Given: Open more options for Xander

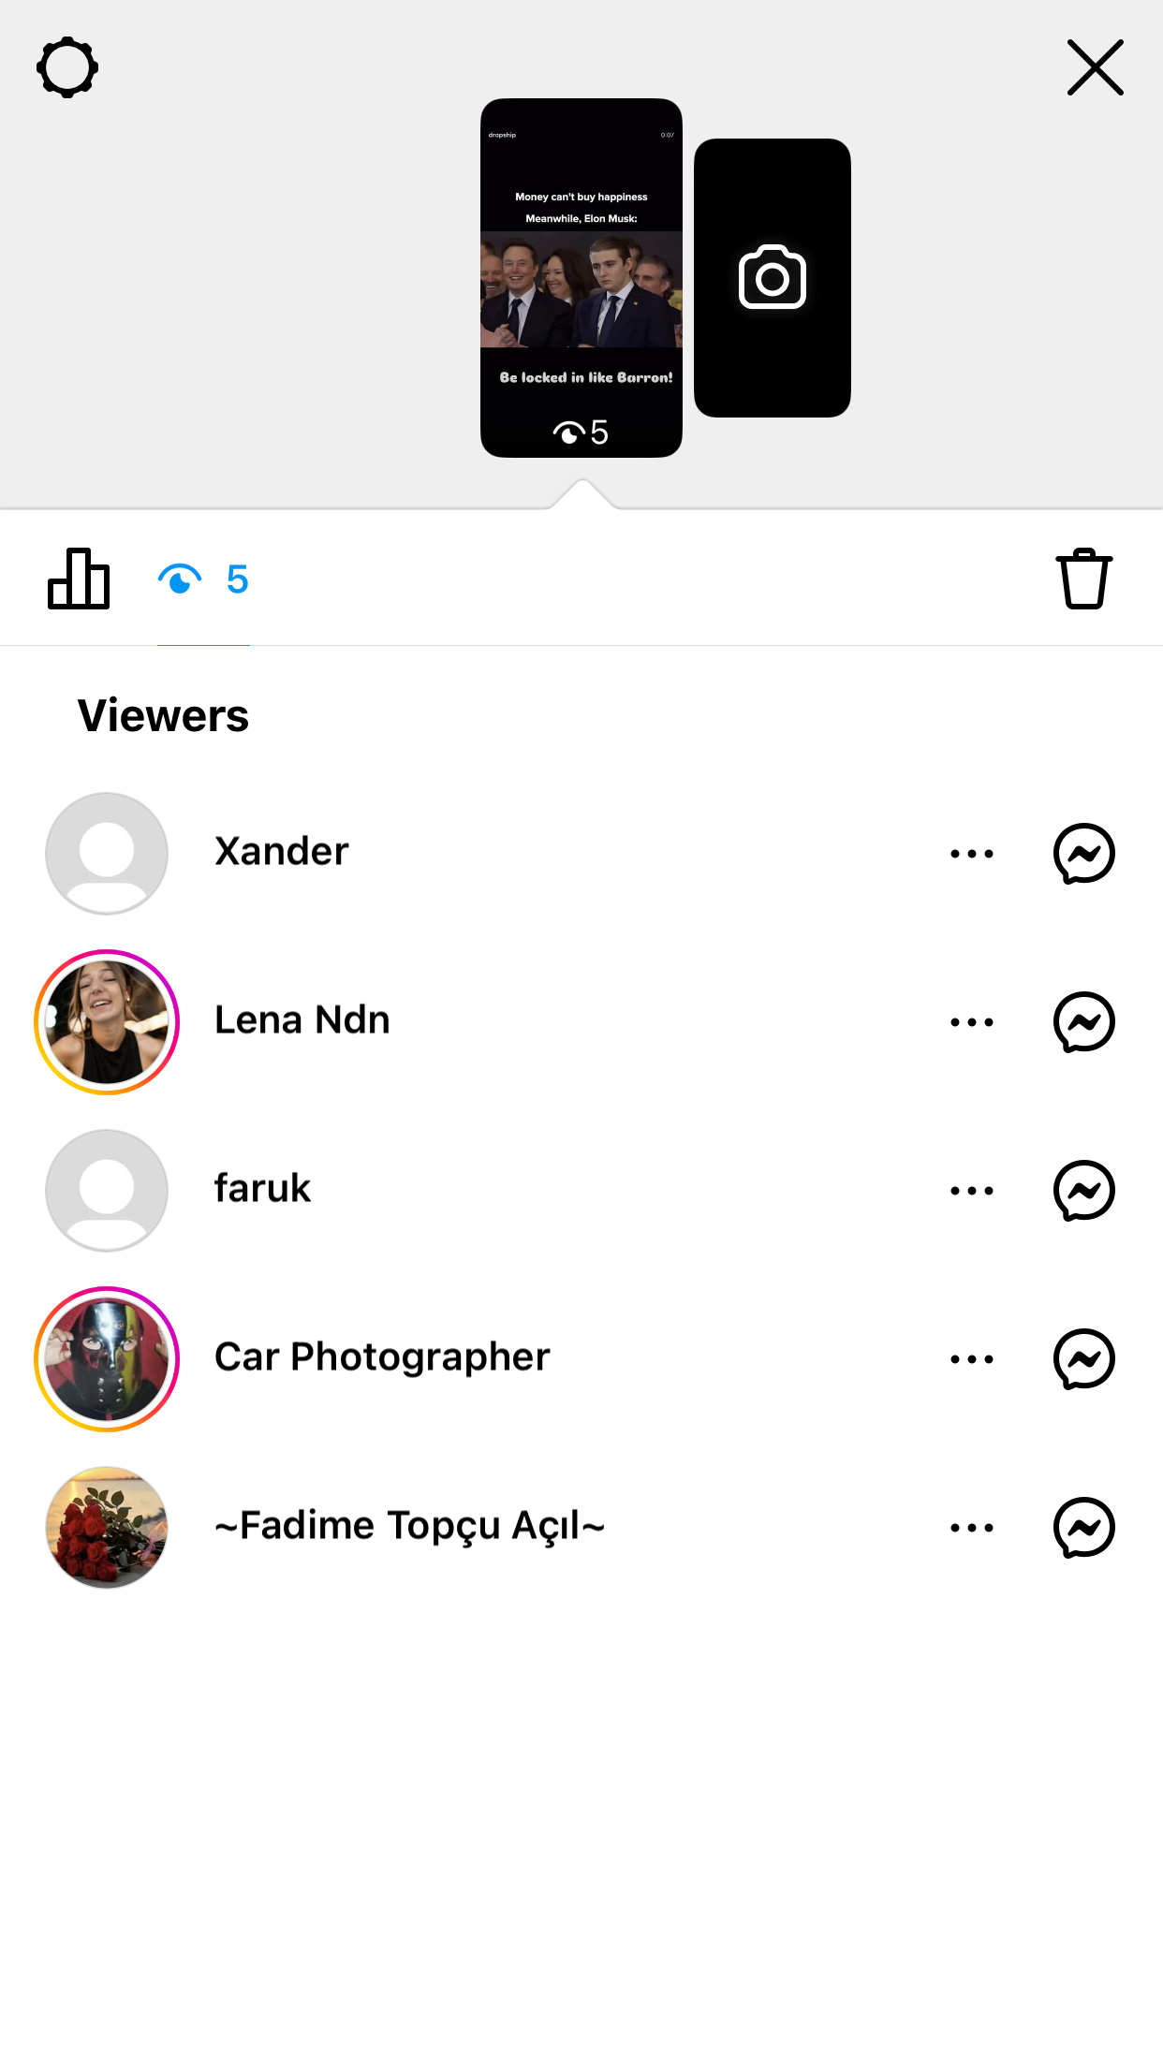Looking at the screenshot, I should coord(972,854).
